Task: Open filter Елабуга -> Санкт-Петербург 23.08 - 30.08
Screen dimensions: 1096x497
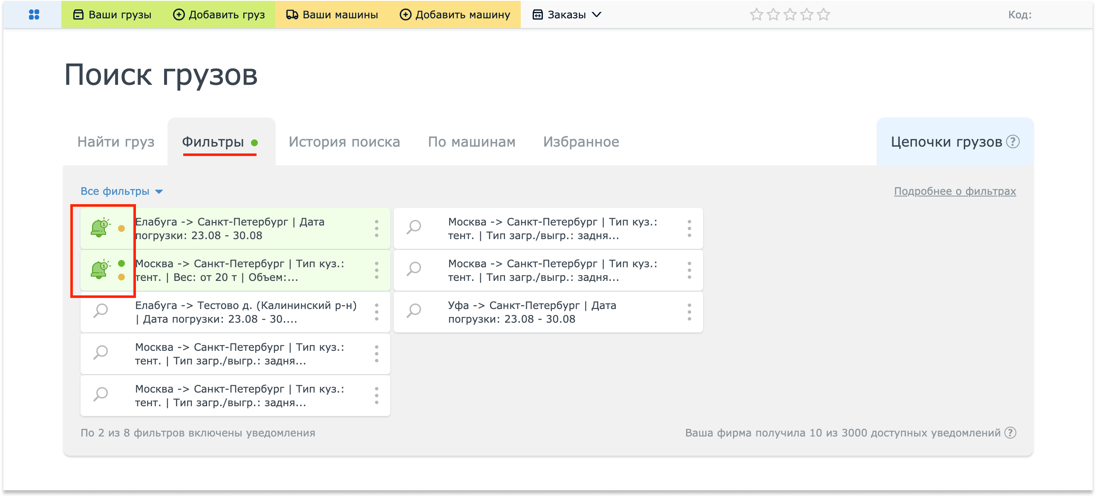Action: click(235, 228)
